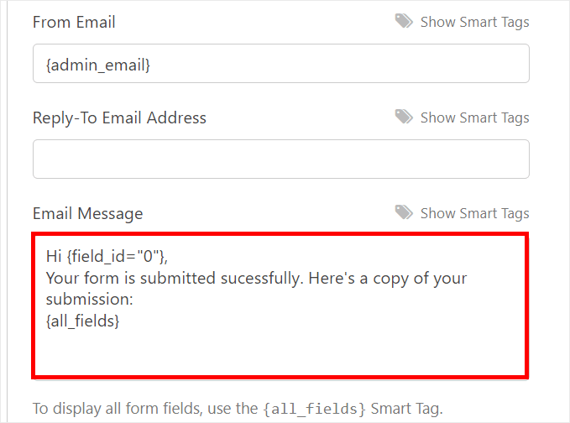This screenshot has width=570, height=423.
Task: Click the Reply-To Email Address label
Action: 119,117
